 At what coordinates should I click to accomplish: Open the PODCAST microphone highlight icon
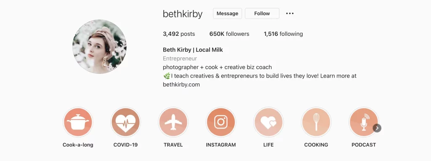pos(364,122)
